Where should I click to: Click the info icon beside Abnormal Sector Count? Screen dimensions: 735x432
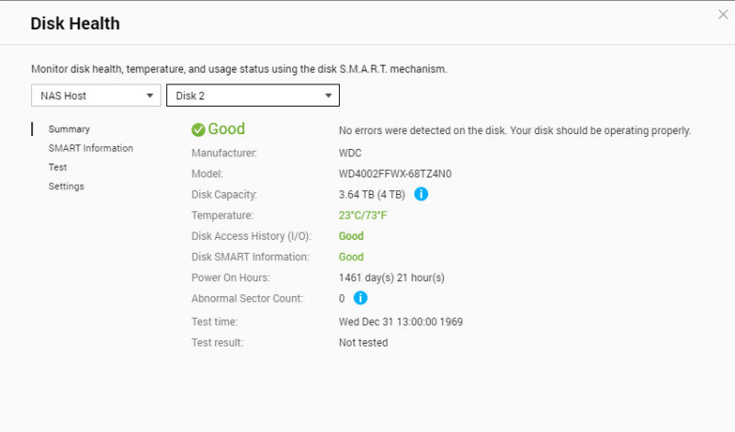pyautogui.click(x=360, y=298)
